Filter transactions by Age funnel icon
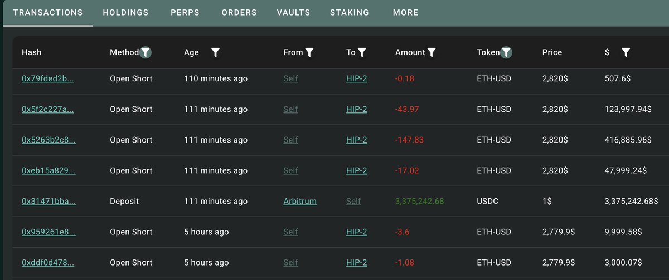Image resolution: width=669 pixels, height=280 pixels. click(x=216, y=52)
